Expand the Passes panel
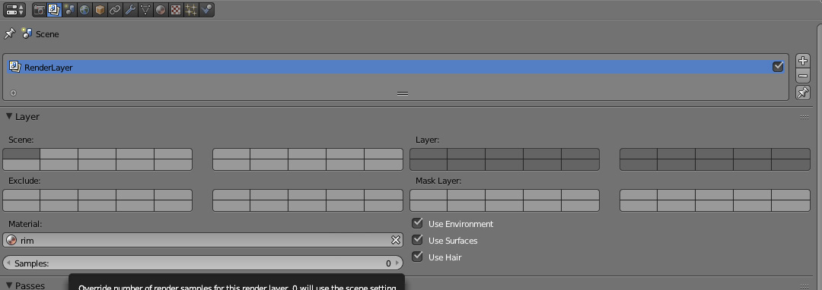 (9, 285)
